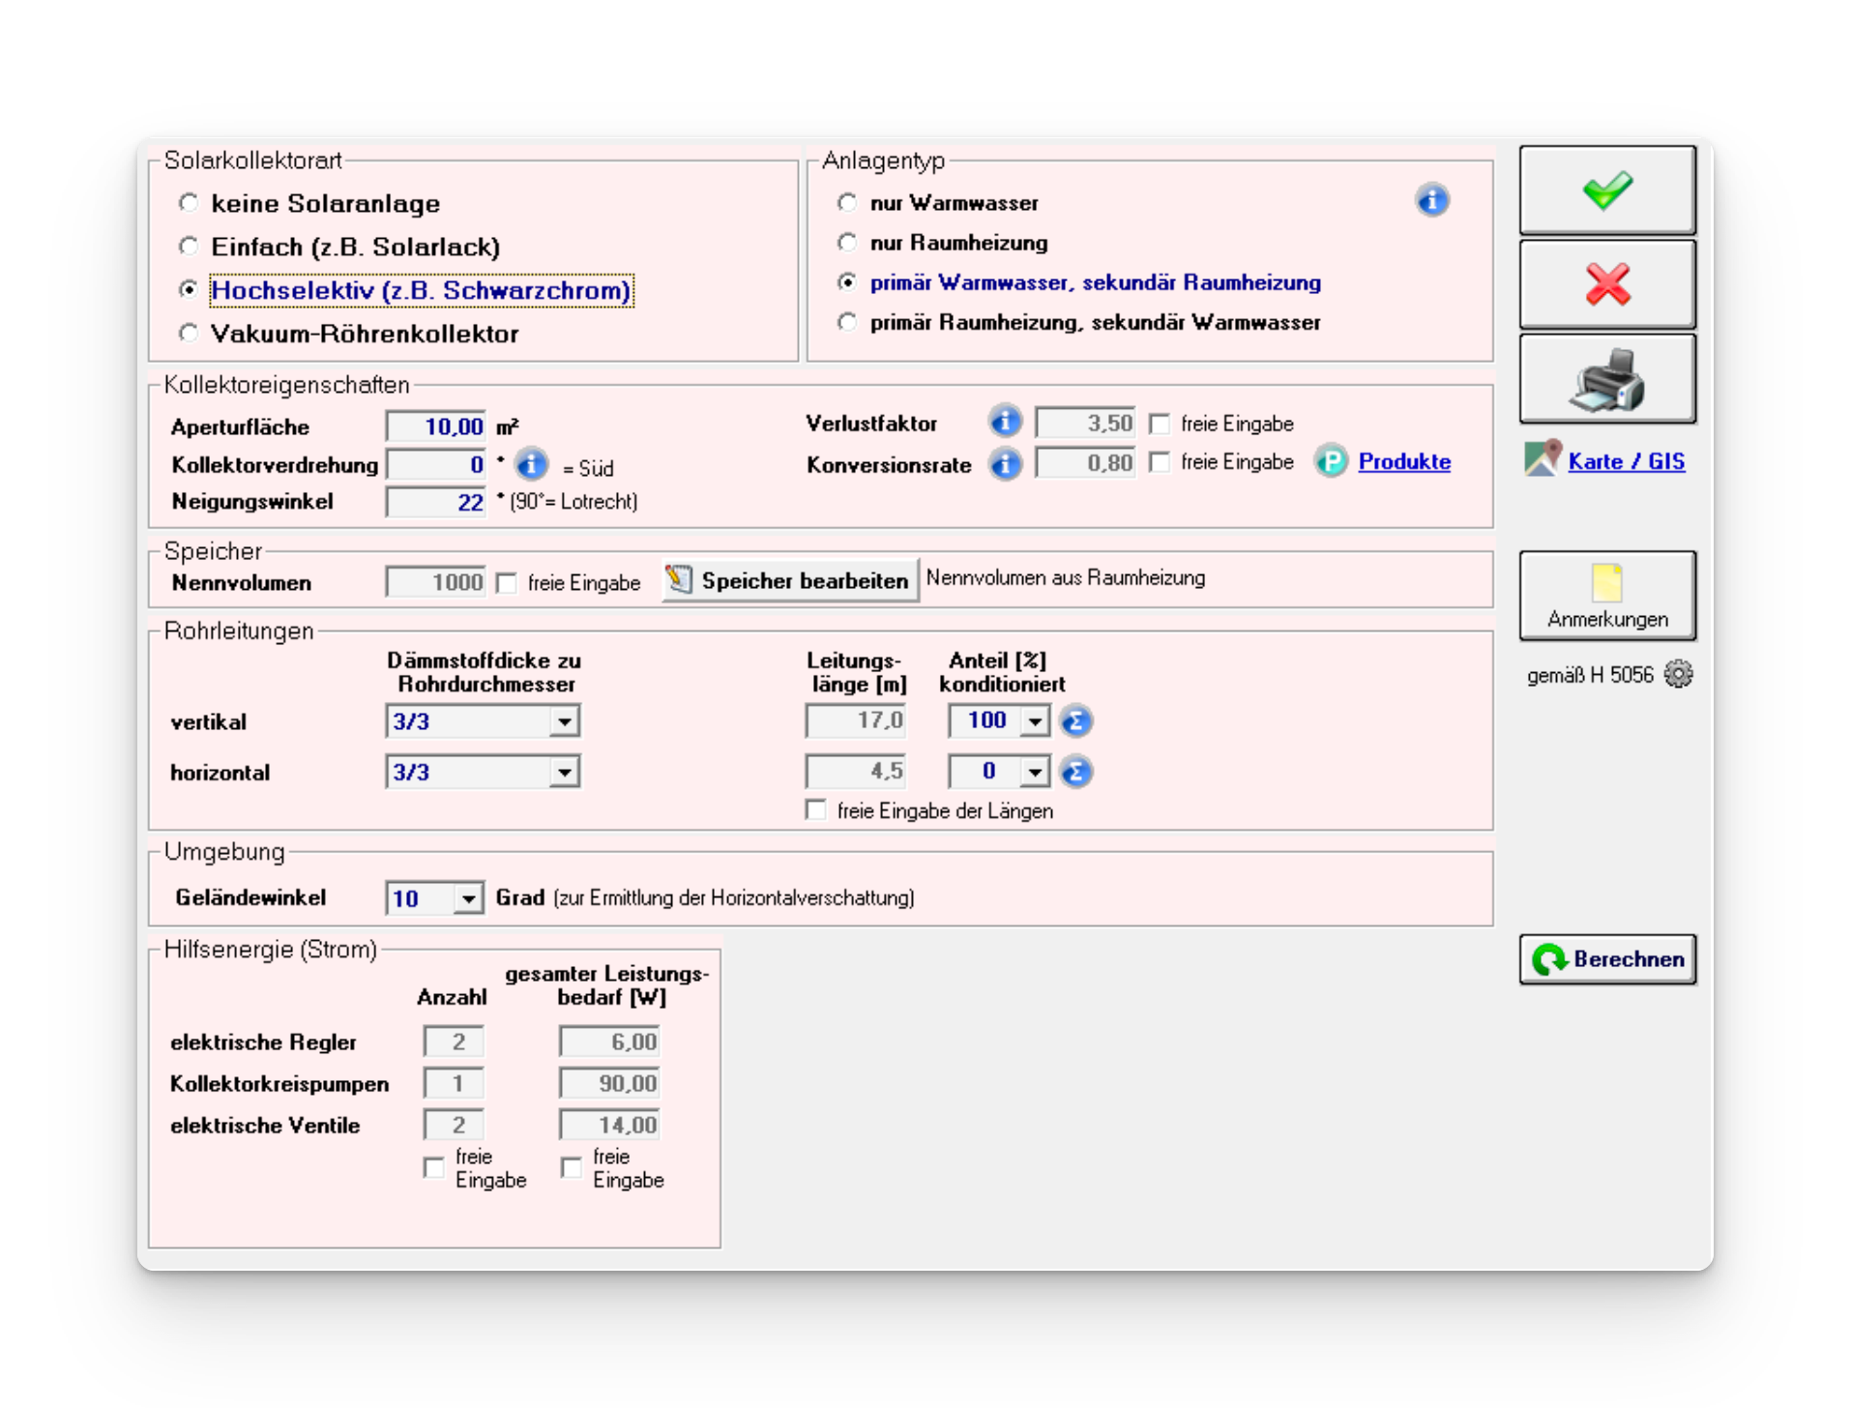Image resolution: width=1851 pixels, height=1408 pixels.
Task: Open the Produkte link
Action: (x=1403, y=462)
